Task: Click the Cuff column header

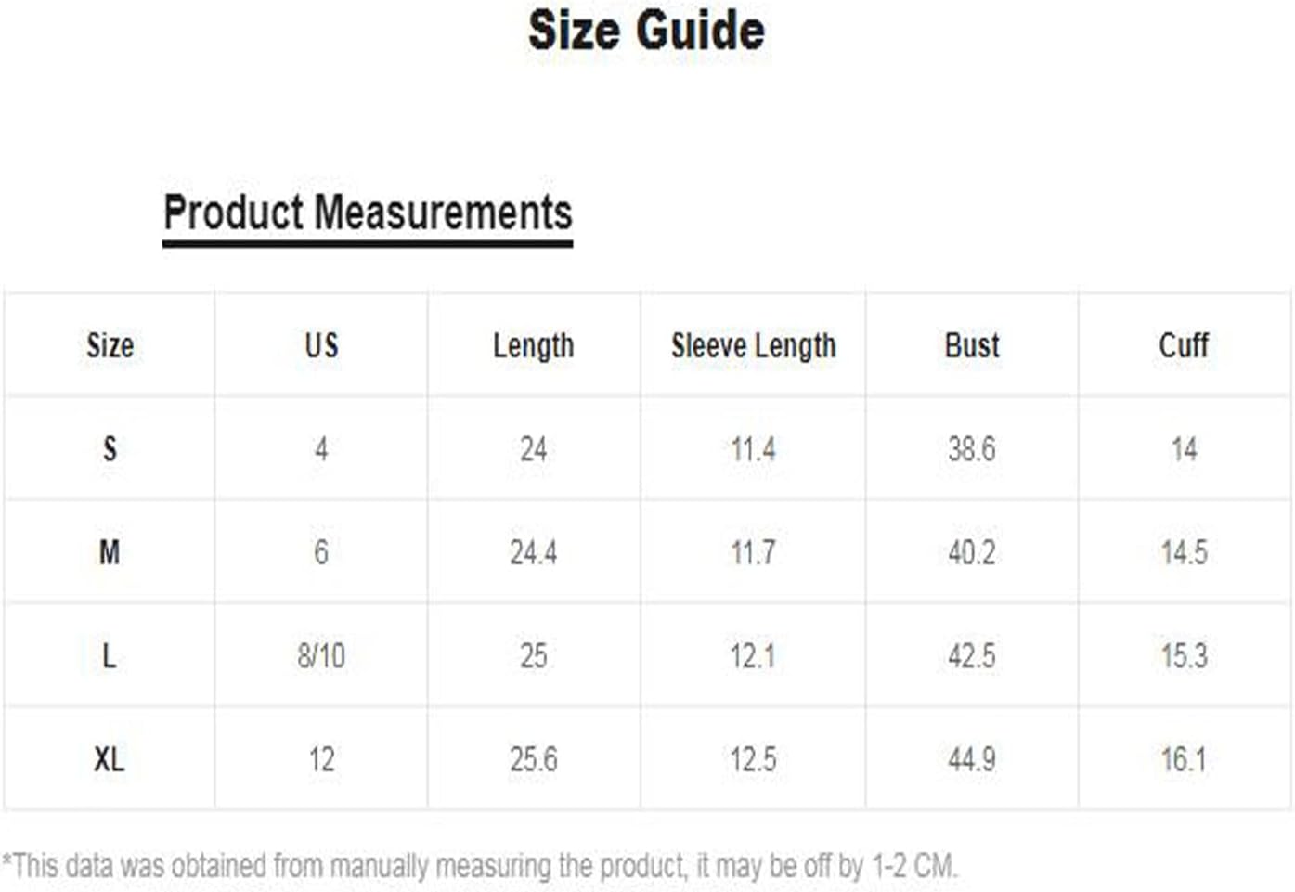Action: click(1184, 345)
